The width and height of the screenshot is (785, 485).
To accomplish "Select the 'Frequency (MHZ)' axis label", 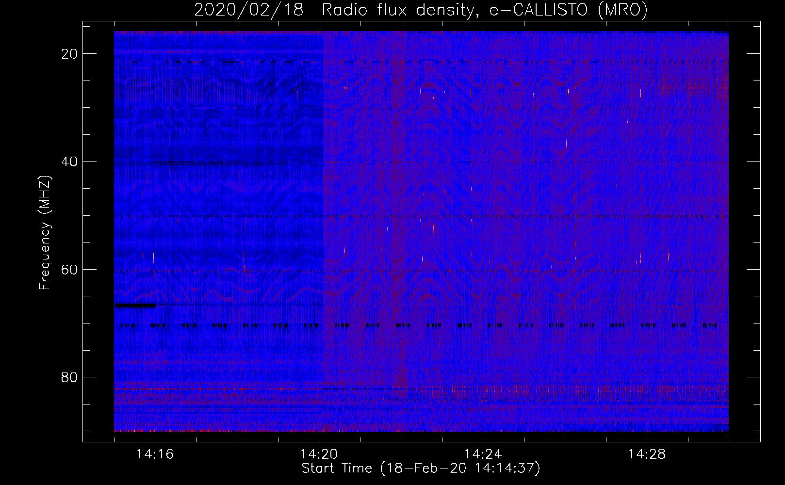I will pyautogui.click(x=45, y=233).
